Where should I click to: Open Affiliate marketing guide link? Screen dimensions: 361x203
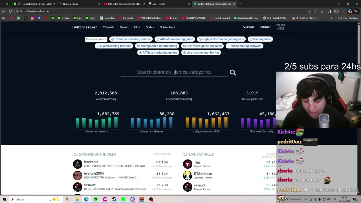175,39
